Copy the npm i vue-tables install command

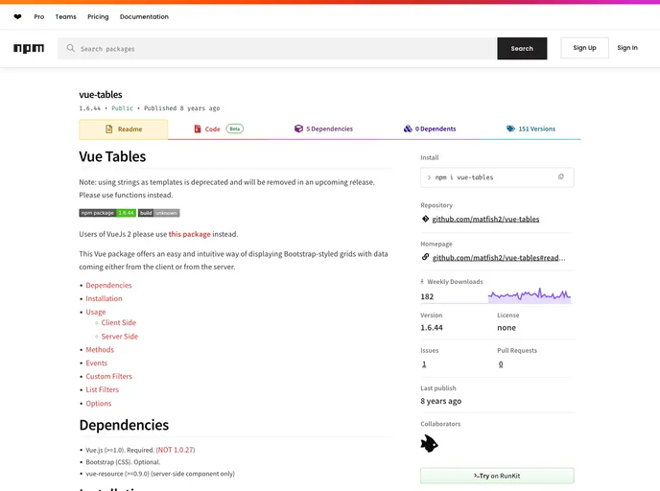[560, 177]
